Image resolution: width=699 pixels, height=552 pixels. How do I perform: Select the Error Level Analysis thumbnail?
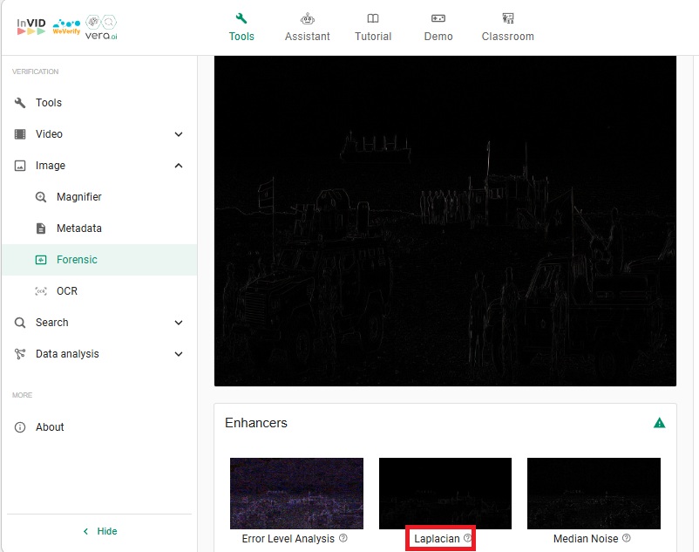click(x=296, y=494)
